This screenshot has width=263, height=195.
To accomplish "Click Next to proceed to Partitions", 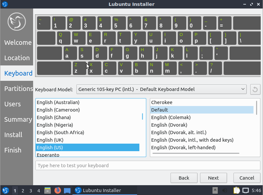I will pyautogui.click(x=213, y=178).
